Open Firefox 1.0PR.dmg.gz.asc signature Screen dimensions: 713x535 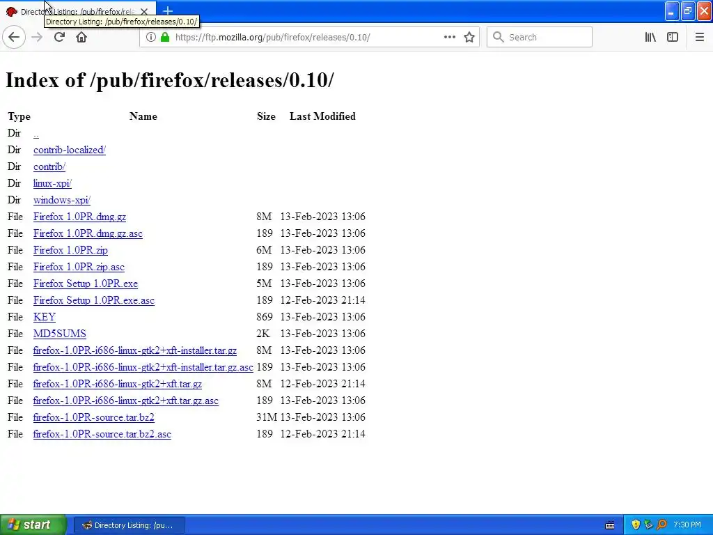(x=88, y=233)
